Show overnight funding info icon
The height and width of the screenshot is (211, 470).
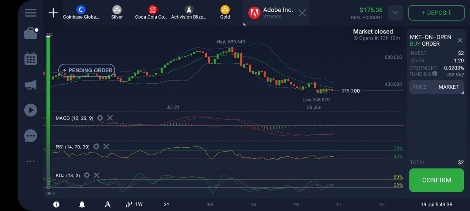(435, 73)
